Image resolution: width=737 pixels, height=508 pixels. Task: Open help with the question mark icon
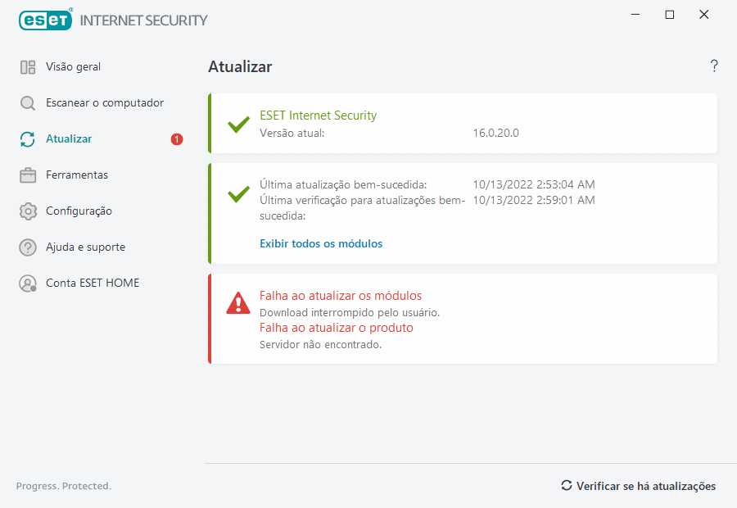(x=714, y=66)
